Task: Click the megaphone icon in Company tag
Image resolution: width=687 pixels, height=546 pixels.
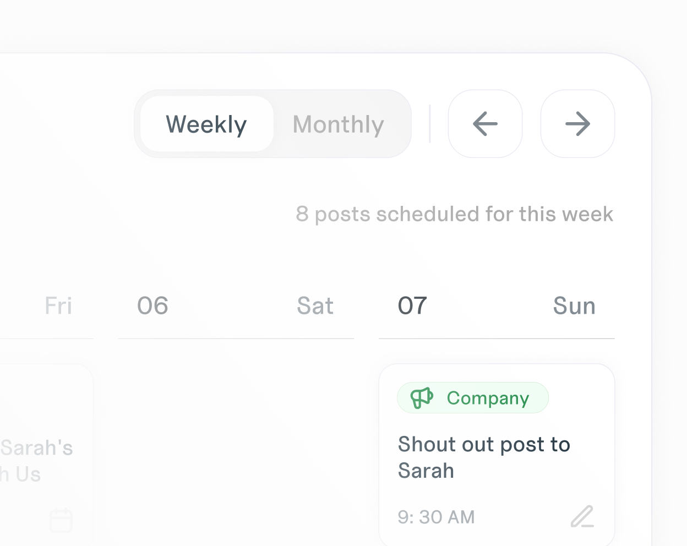Action: [x=422, y=397]
